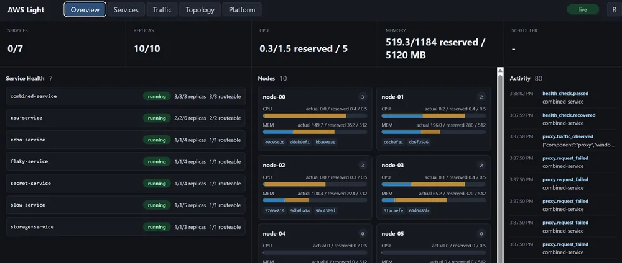Click the live status pill
The image size is (622, 263).
tap(583, 9)
